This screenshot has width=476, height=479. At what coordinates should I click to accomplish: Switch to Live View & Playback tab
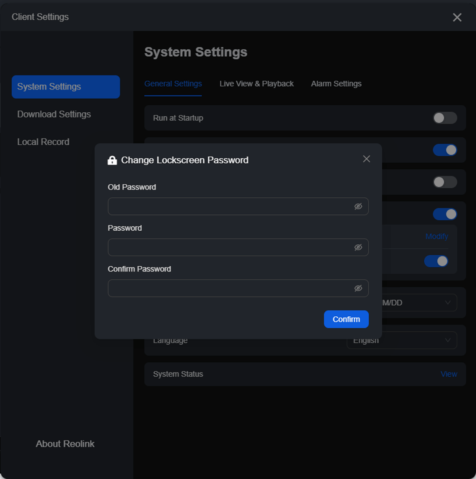[256, 84]
